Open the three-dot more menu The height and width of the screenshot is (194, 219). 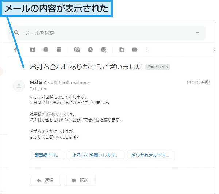pyautogui.click(x=147, y=50)
